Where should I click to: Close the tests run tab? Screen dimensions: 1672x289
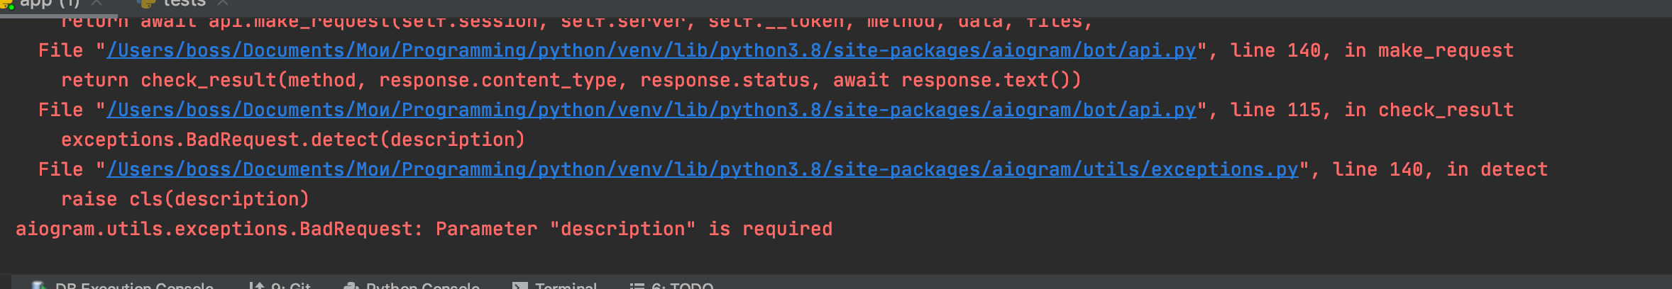pos(223,3)
